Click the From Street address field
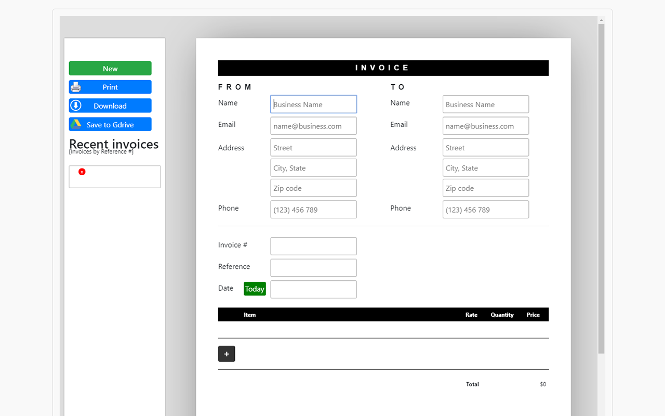 [313, 148]
